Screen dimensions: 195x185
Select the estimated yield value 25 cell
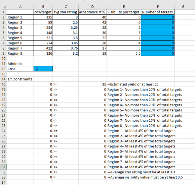(92, 84)
